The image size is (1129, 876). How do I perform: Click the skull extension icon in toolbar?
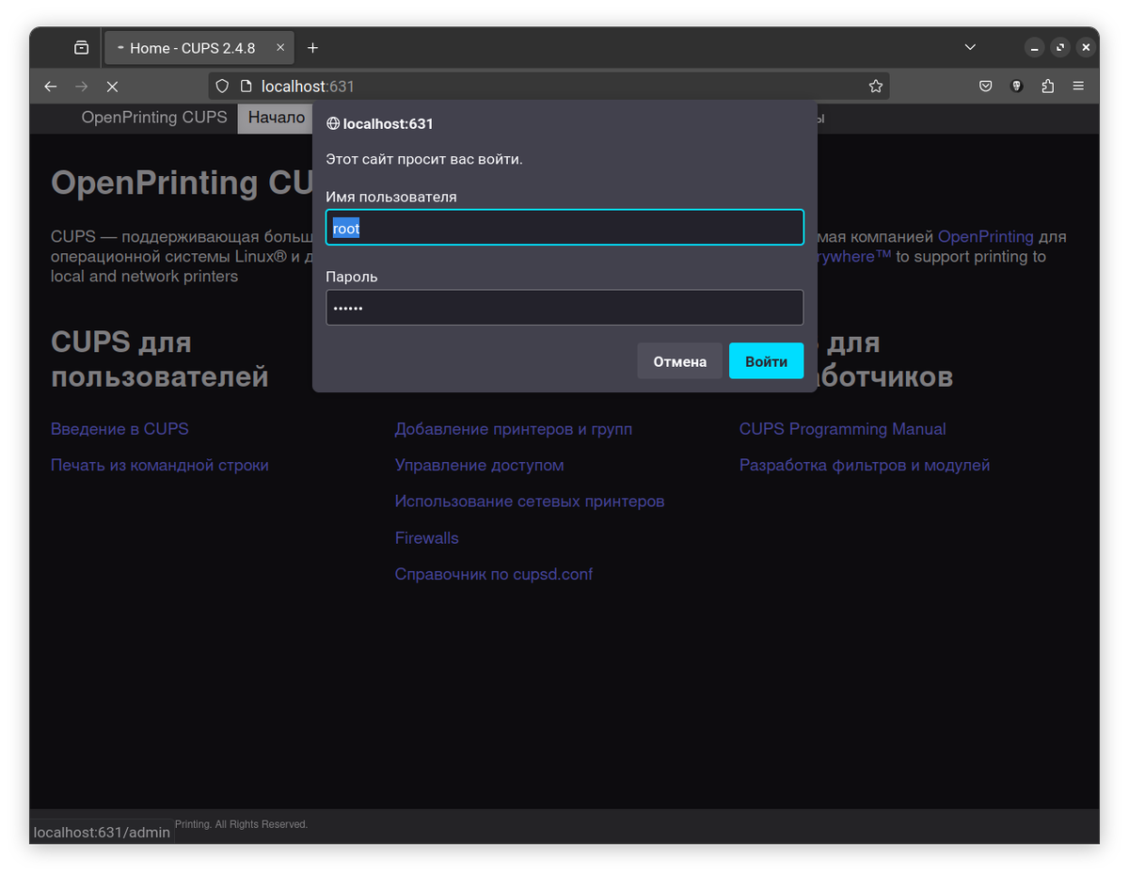1017,87
